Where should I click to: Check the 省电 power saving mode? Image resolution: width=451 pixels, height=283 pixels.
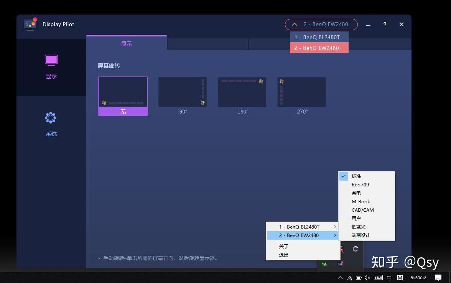(356, 193)
